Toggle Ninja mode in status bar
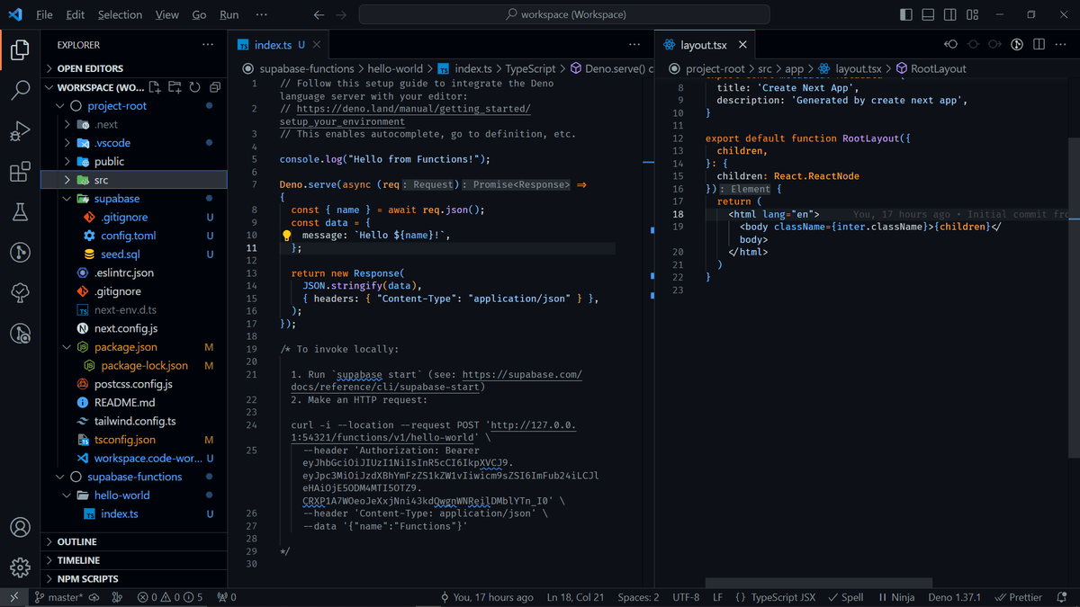The width and height of the screenshot is (1080, 607). [895, 597]
